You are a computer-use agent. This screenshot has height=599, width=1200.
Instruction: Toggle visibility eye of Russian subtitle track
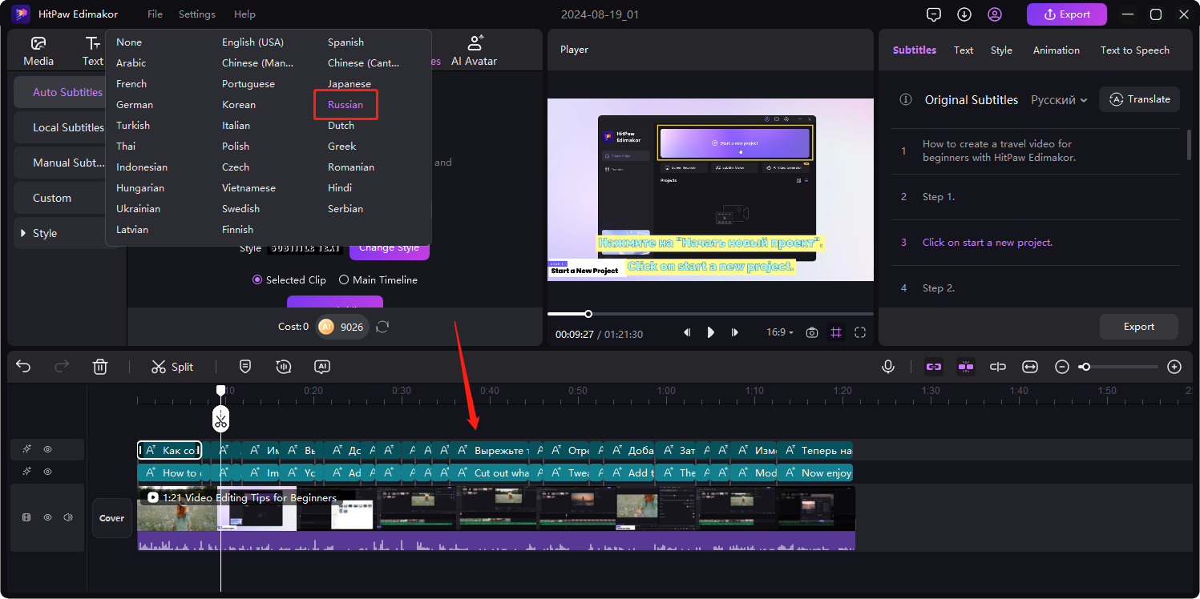tap(47, 450)
